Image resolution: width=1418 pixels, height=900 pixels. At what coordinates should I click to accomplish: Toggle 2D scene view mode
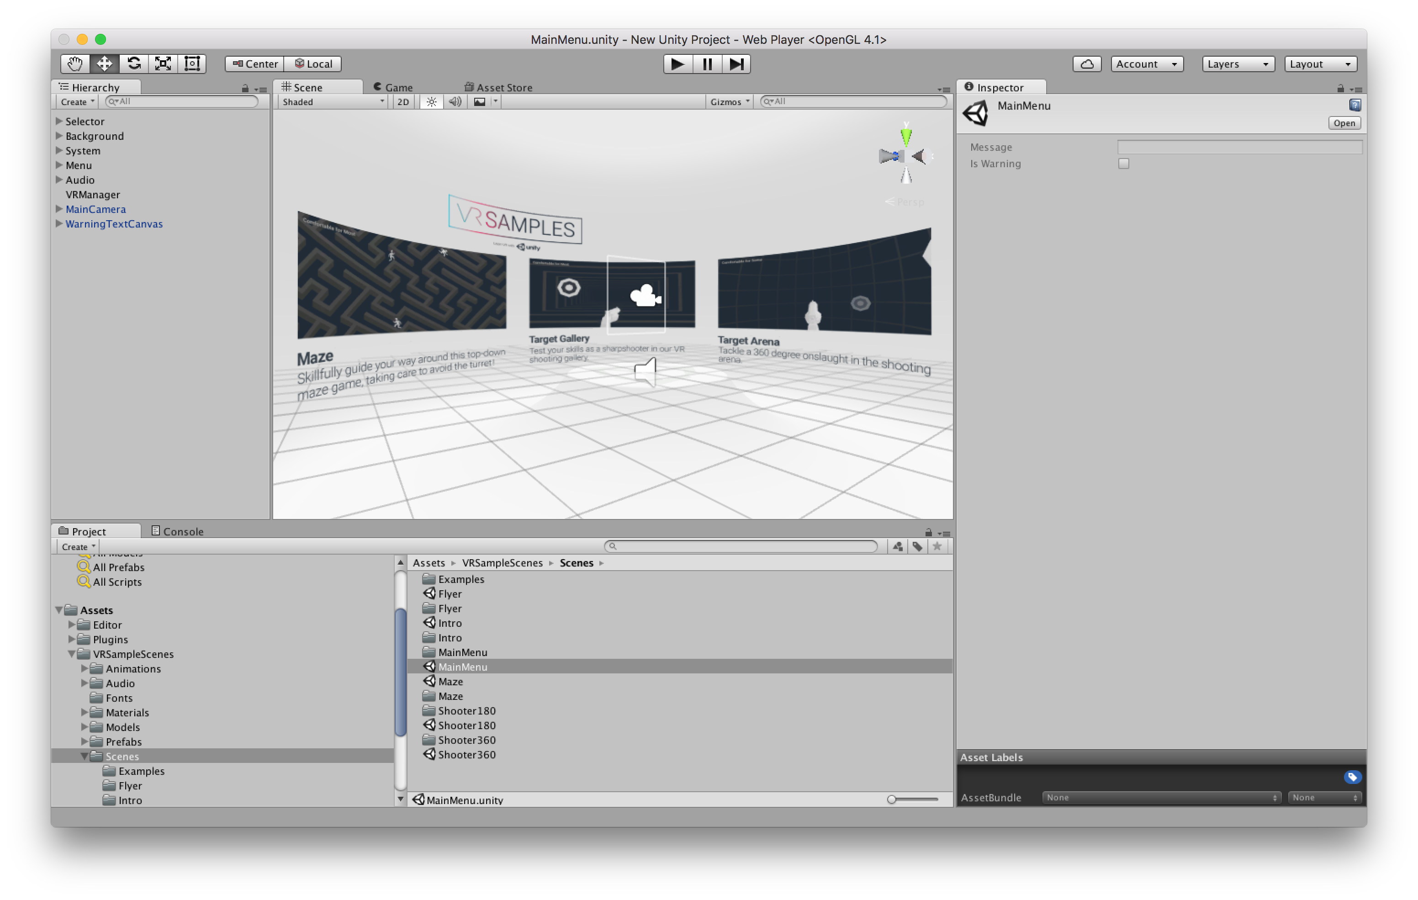point(403,101)
